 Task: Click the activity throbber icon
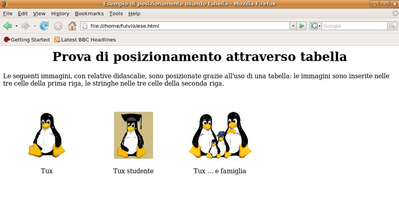395,13
